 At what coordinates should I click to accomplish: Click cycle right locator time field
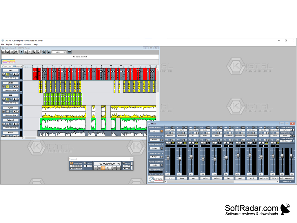point(76,168)
